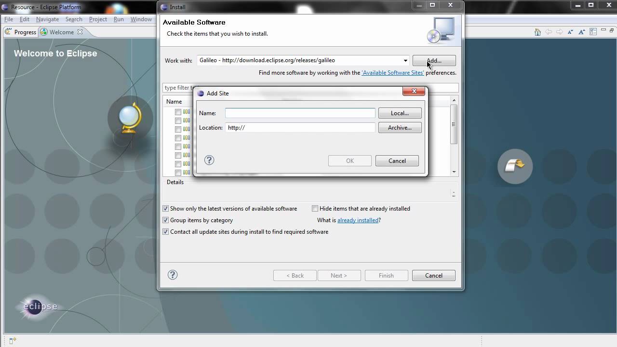Viewport: 617px width, 347px height.
Task: Click the Name column header
Action: tap(174, 102)
